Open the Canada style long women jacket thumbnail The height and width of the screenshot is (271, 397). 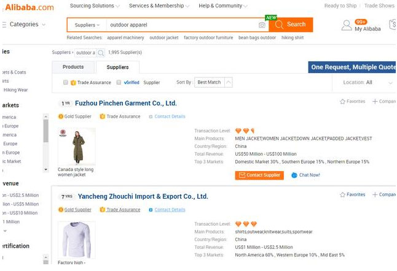click(76, 147)
